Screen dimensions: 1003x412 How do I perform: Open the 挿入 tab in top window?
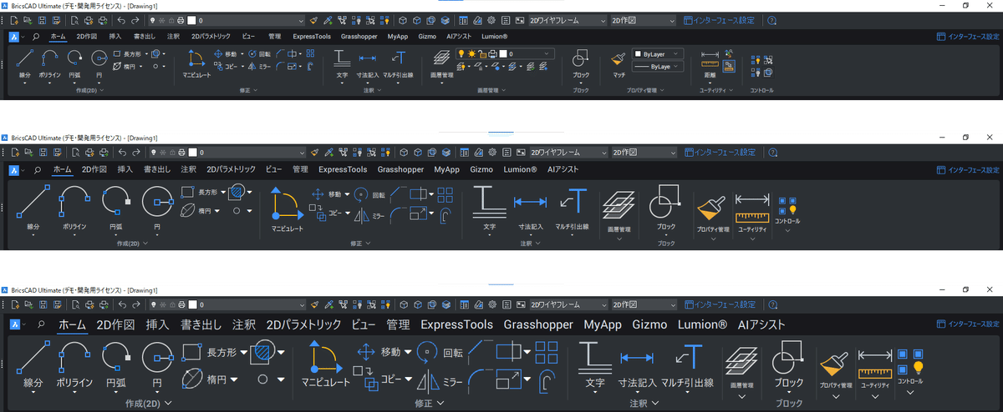[115, 37]
